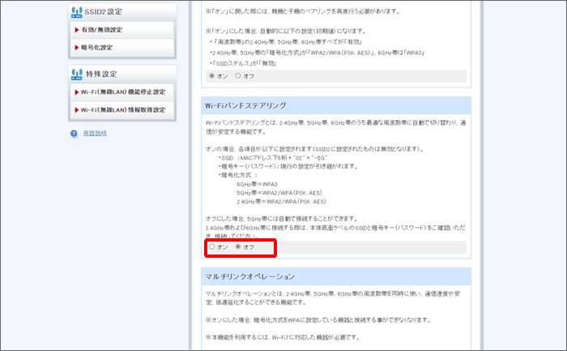Click the 「SSIDステルス」が「無効」 line
567x351 pixels.
243,63
